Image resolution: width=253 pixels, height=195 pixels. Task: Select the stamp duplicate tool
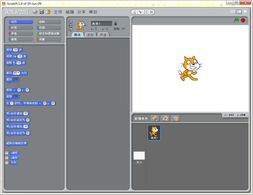135,12
